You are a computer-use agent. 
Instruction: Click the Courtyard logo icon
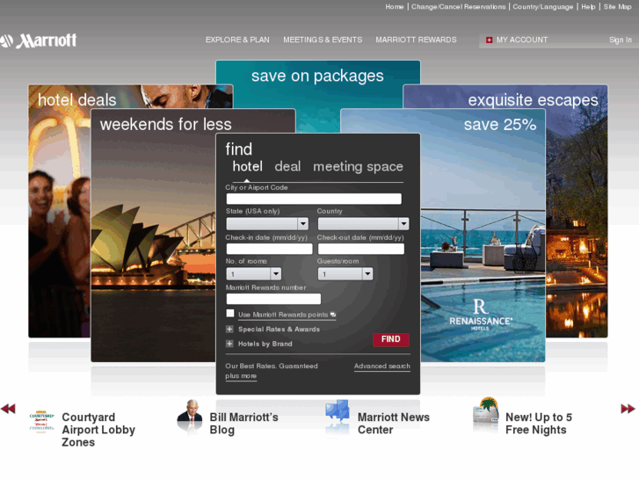[x=41, y=421]
